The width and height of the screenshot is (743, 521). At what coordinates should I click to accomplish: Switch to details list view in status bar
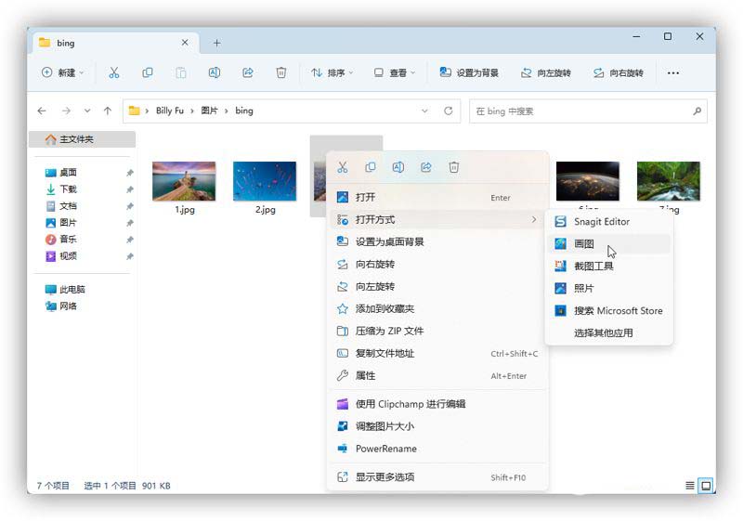pos(689,485)
